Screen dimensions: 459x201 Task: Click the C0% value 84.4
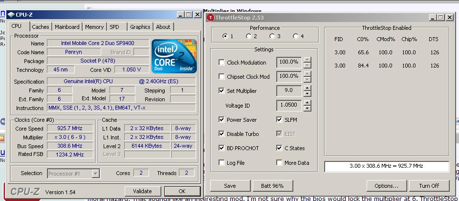[363, 66]
